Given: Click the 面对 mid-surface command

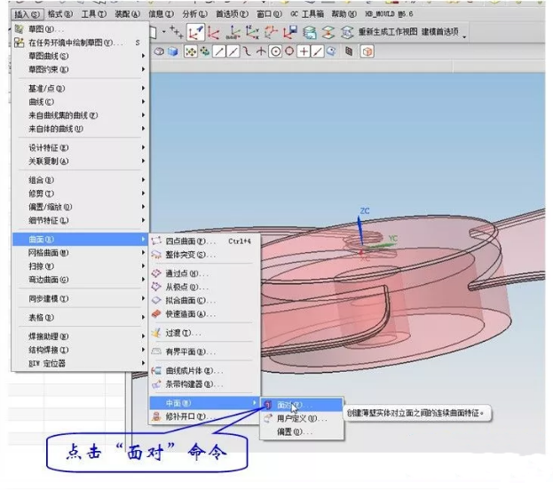Looking at the screenshot, I should pyautogui.click(x=302, y=405).
